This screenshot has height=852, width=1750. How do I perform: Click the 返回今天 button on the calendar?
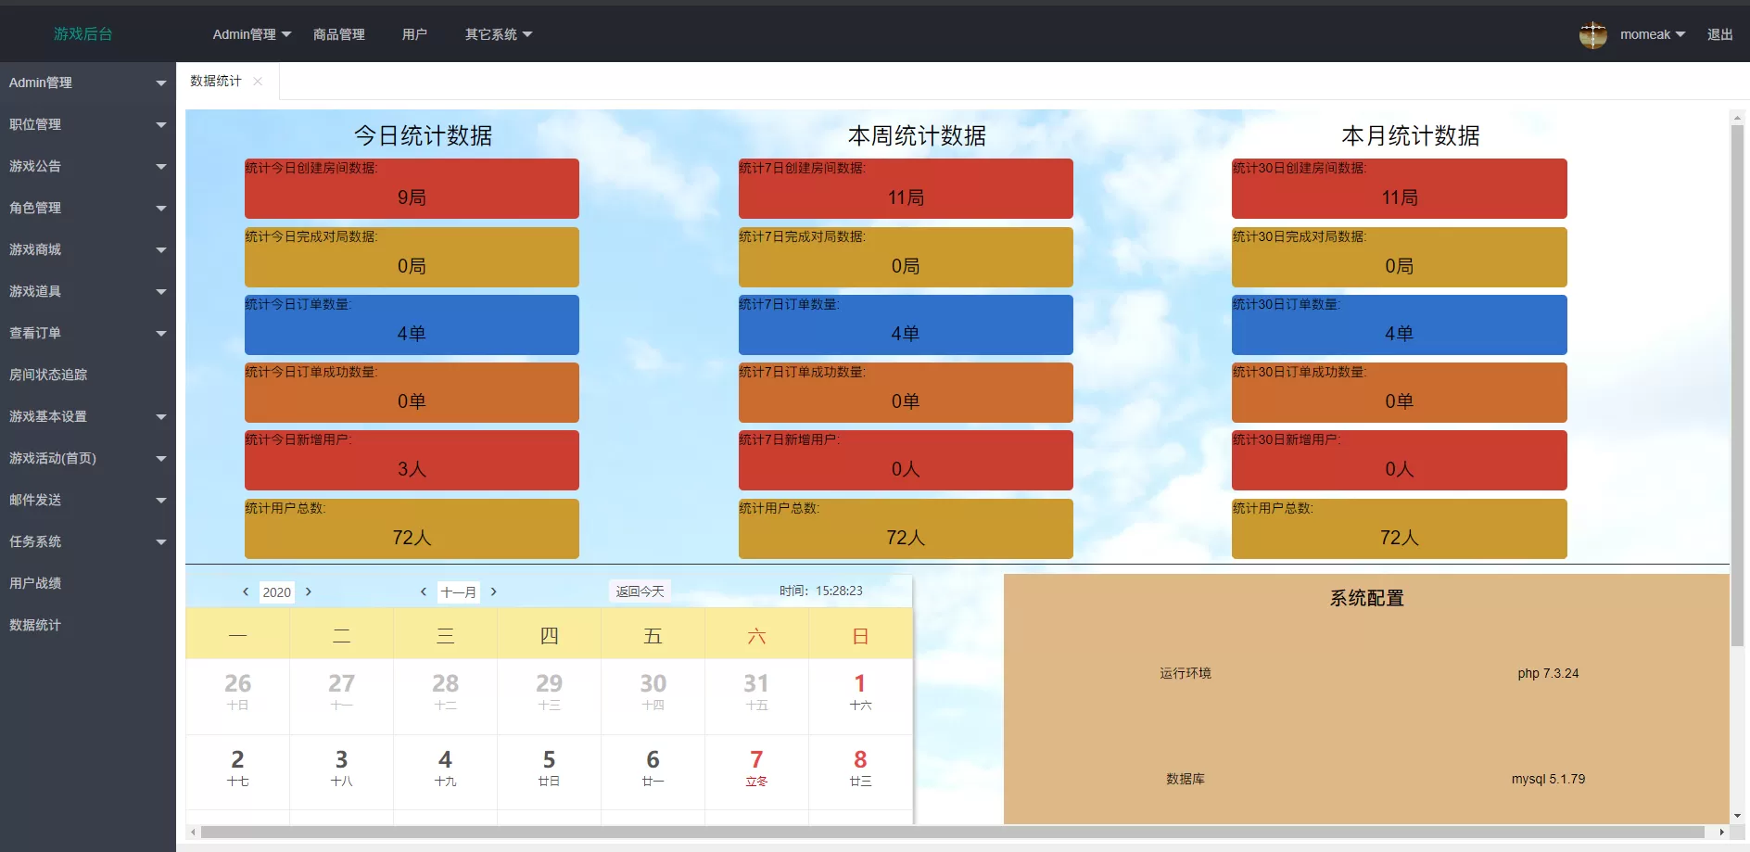[x=639, y=591]
